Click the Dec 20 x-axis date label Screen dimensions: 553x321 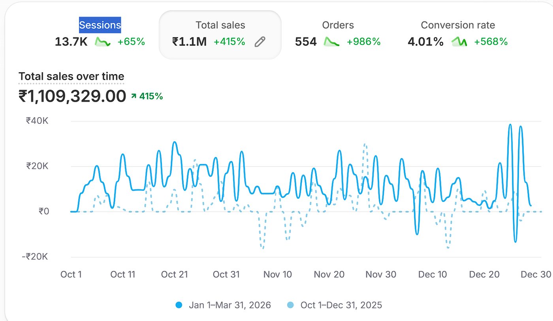pyautogui.click(x=484, y=274)
